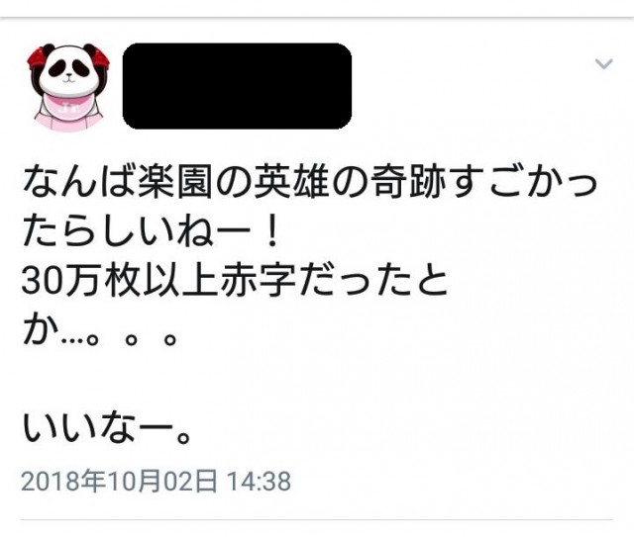Screen dimensions: 634x537
Task: Click the date 2018年10月02日
Action: (119, 482)
